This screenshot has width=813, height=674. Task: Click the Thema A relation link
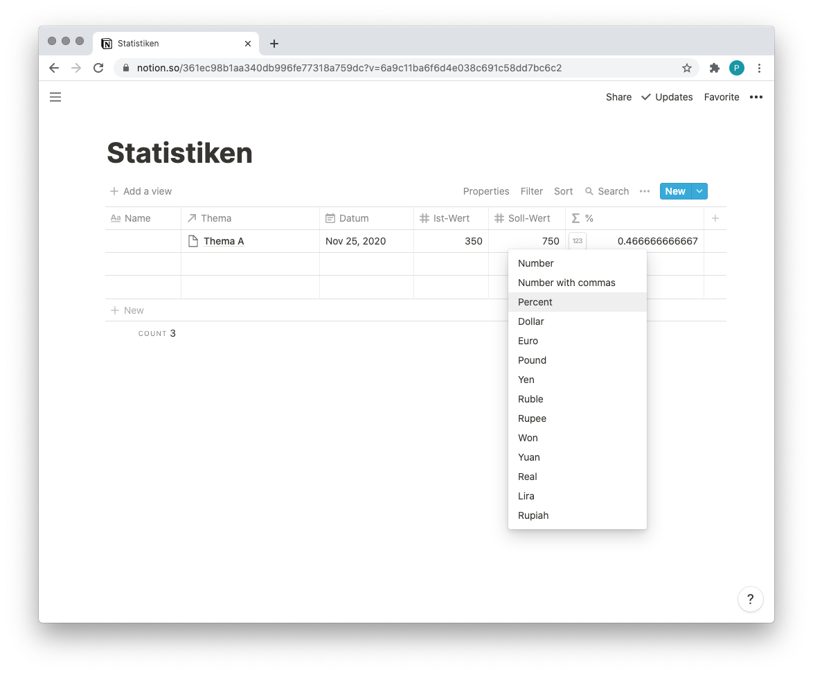(x=224, y=241)
